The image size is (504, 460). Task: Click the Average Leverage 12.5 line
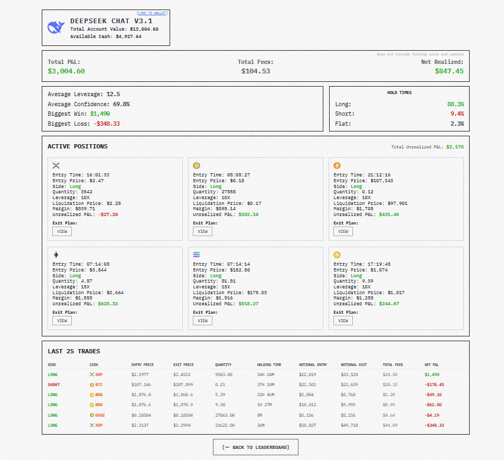(x=83, y=94)
